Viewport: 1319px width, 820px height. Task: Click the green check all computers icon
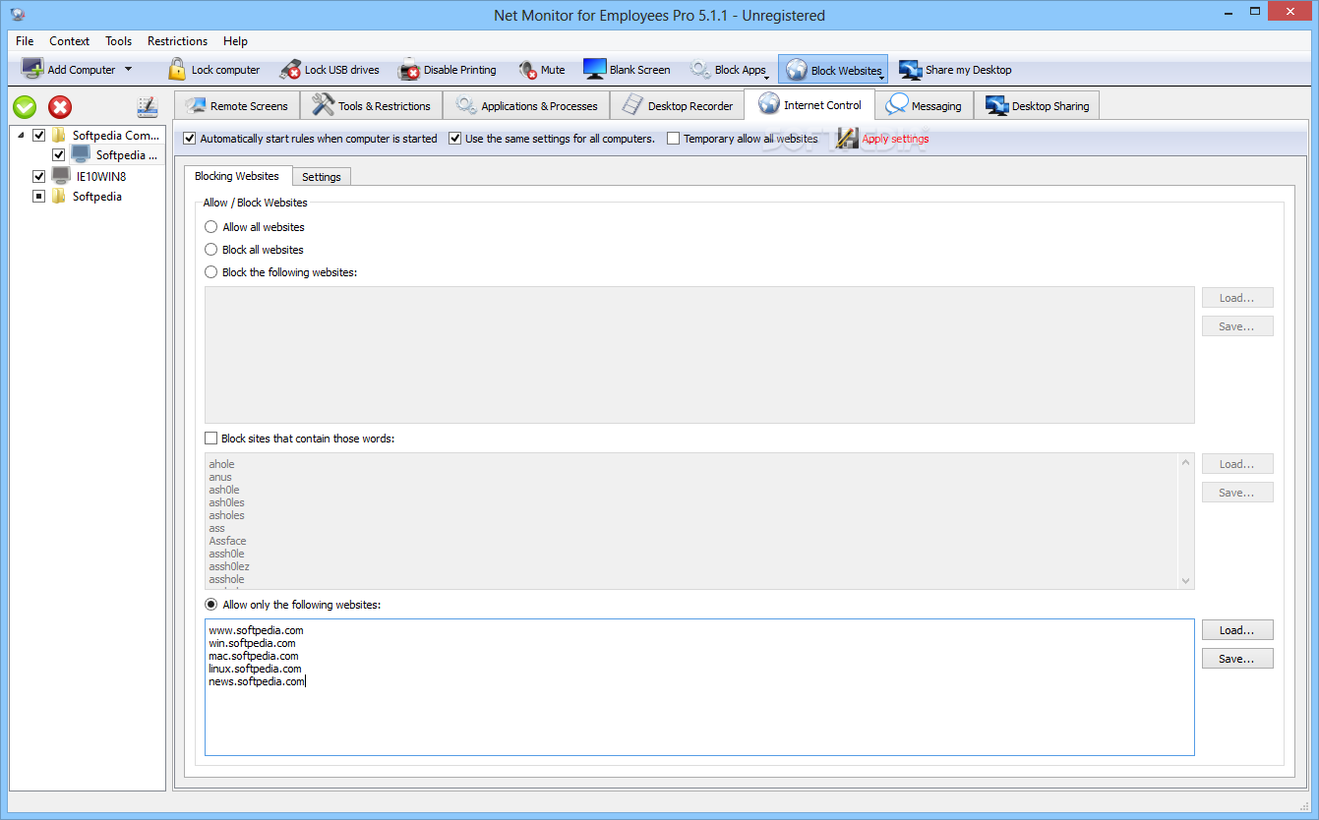(25, 107)
